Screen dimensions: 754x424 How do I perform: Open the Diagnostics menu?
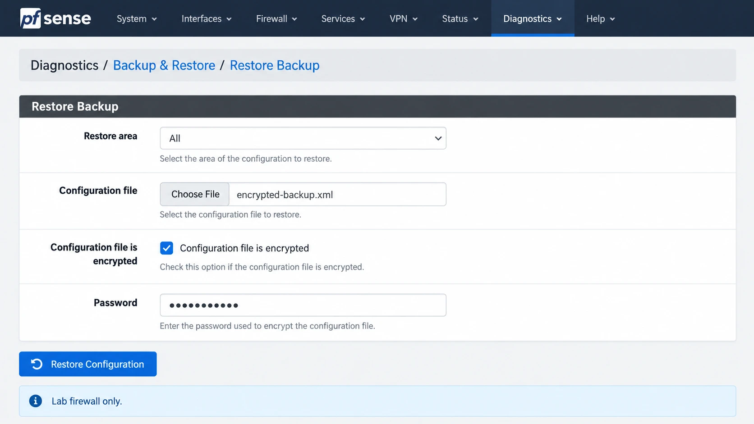(533, 18)
